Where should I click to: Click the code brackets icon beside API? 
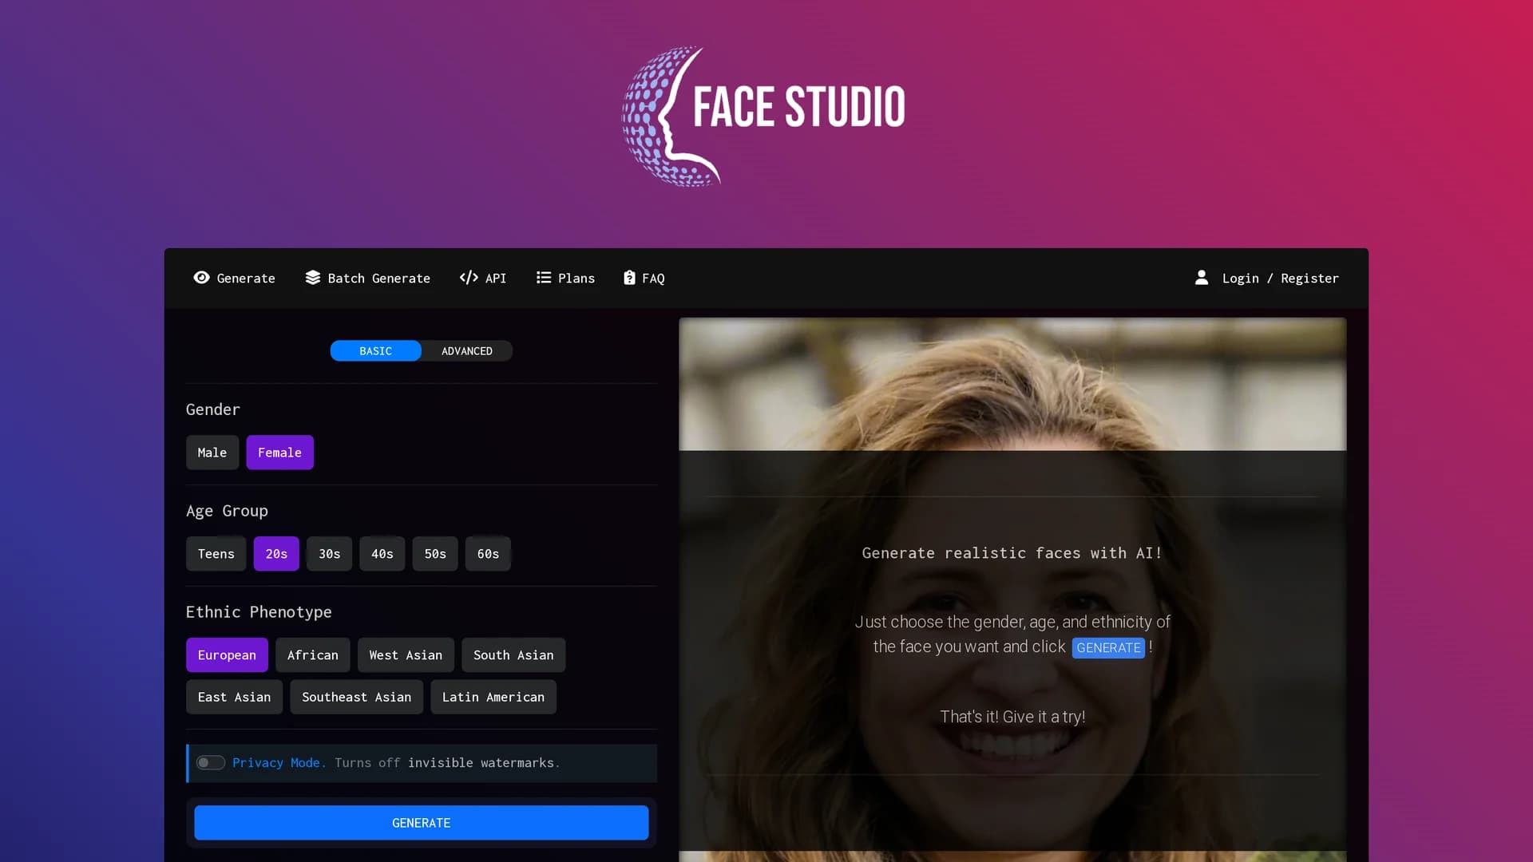[469, 277]
